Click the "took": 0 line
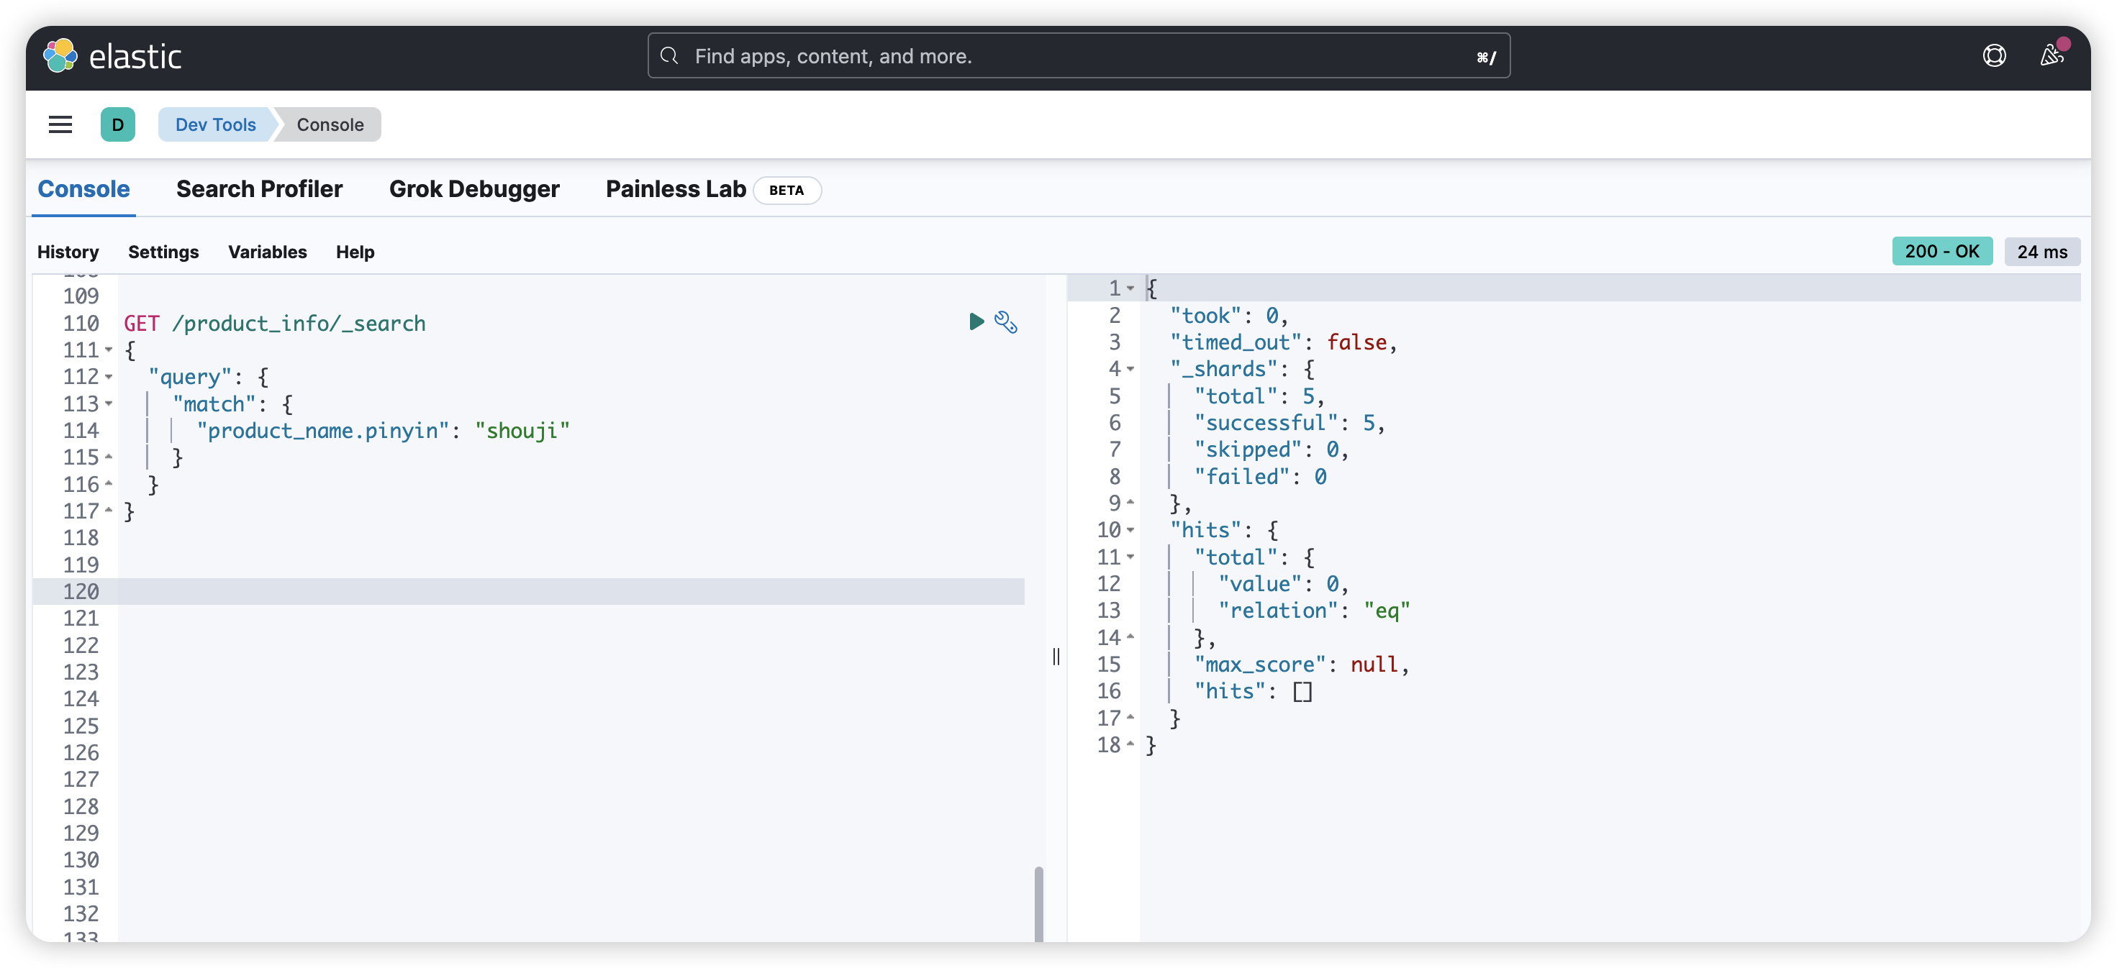Viewport: 2117px width, 968px height. (1228, 315)
